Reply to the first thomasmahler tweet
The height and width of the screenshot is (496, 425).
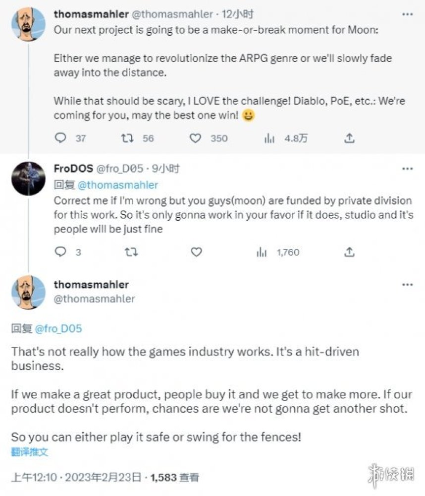(60, 138)
